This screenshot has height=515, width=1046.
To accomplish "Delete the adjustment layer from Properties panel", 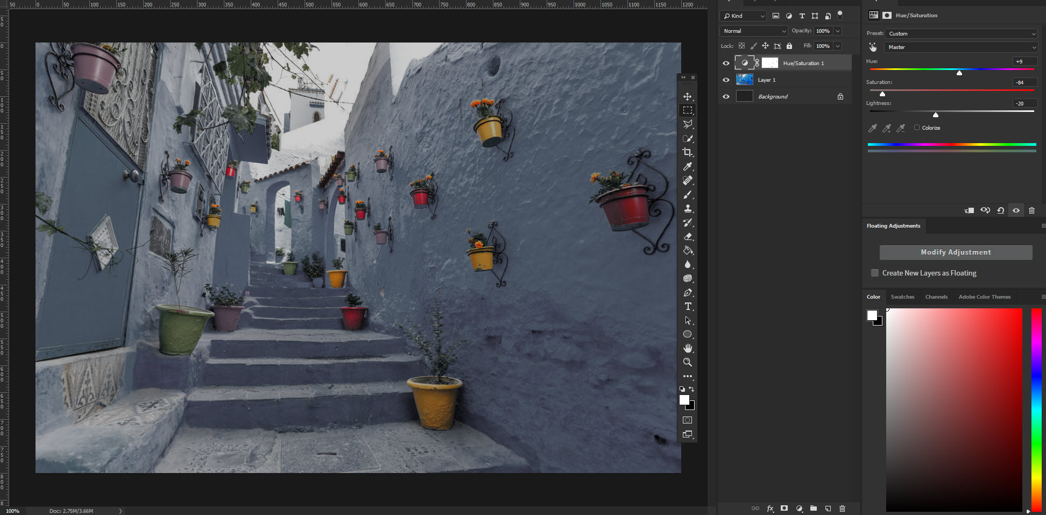I will click(1031, 210).
